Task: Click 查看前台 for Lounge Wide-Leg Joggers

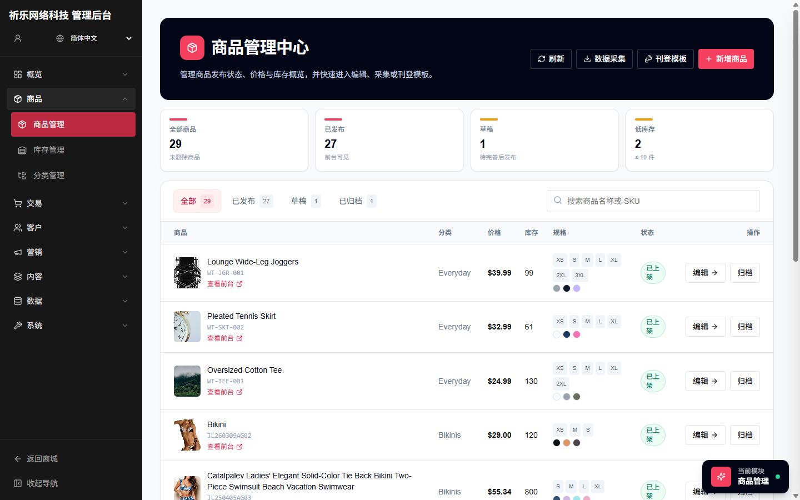Action: click(225, 284)
